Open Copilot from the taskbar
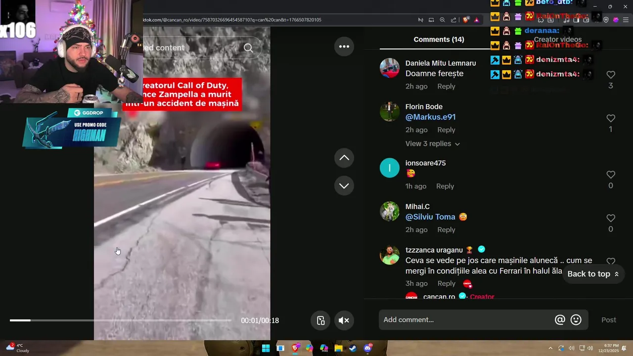The height and width of the screenshot is (356, 633). (309, 348)
